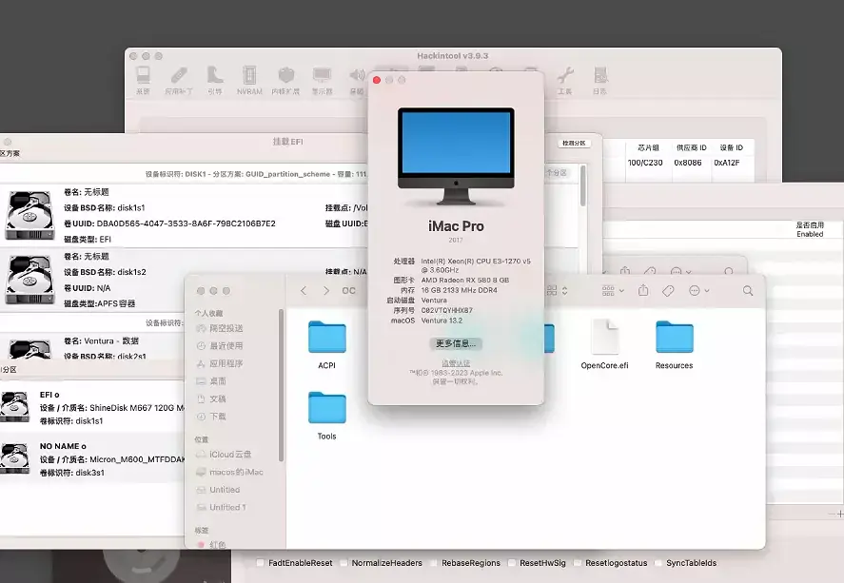844x583 pixels.
Task: Select the 100/C230 chipset cell
Action: pos(645,163)
